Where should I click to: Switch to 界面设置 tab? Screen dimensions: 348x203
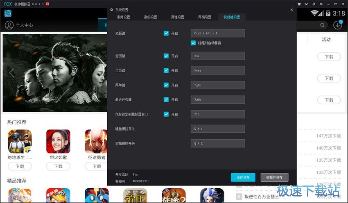coord(205,17)
